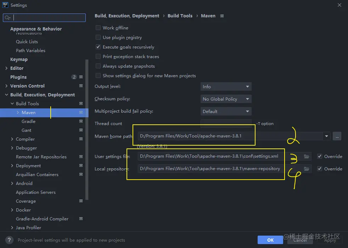Viewport: 348px width, 248px height.
Task: Click project-level icon beside Compiler
Action: point(81,139)
